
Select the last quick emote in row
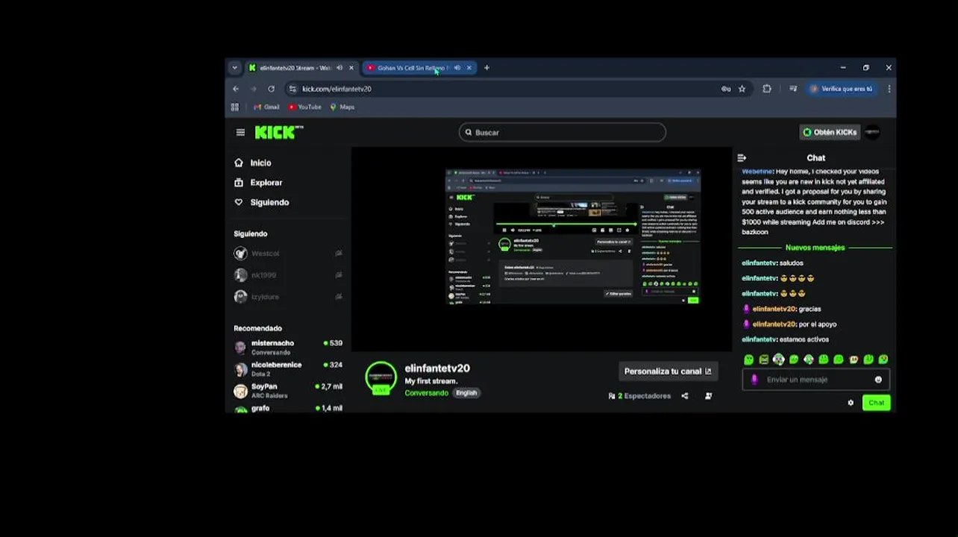click(x=883, y=359)
